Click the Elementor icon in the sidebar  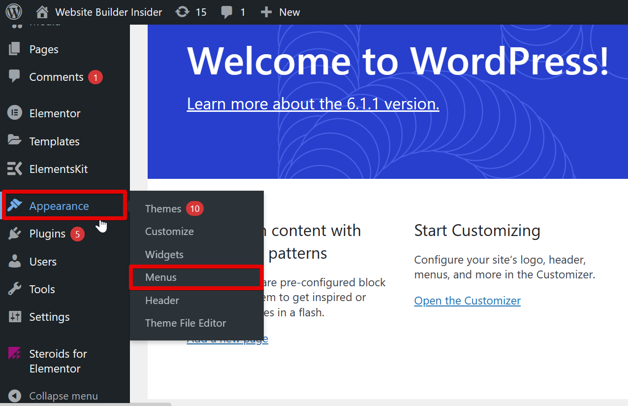tap(15, 113)
